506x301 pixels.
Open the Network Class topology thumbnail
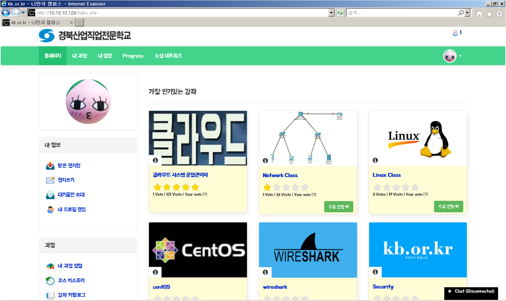point(308,138)
